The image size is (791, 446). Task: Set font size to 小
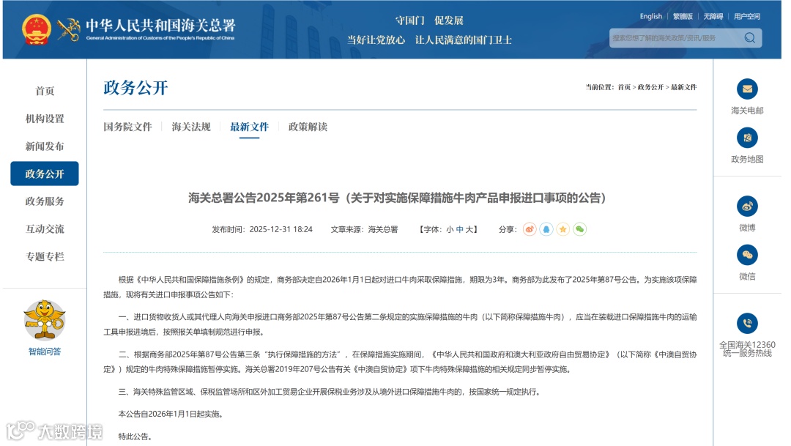pyautogui.click(x=450, y=229)
